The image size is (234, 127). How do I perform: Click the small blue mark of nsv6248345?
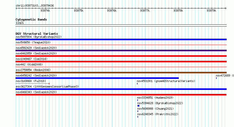tap(138, 117)
